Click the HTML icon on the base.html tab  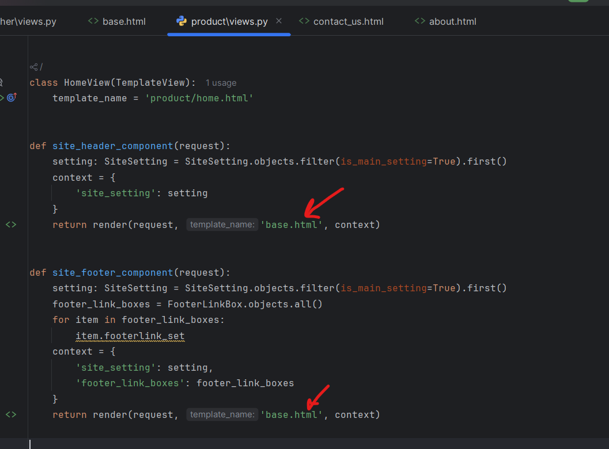click(x=93, y=21)
